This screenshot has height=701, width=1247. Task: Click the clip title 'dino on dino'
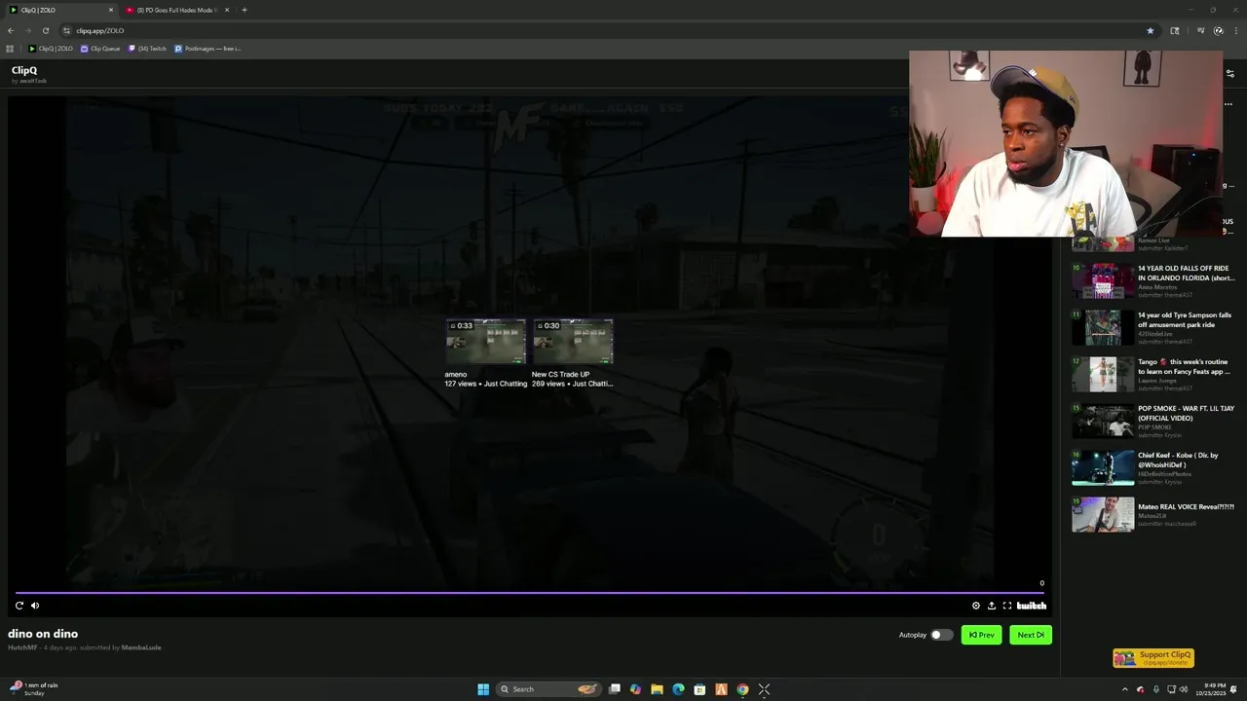43,634
